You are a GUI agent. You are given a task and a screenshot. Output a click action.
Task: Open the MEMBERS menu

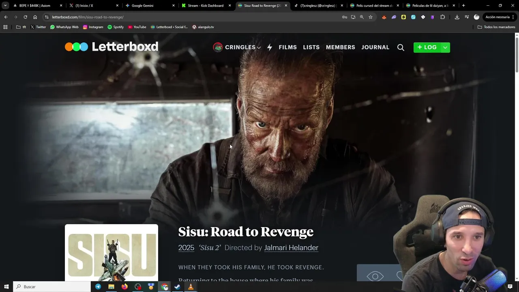pyautogui.click(x=340, y=47)
